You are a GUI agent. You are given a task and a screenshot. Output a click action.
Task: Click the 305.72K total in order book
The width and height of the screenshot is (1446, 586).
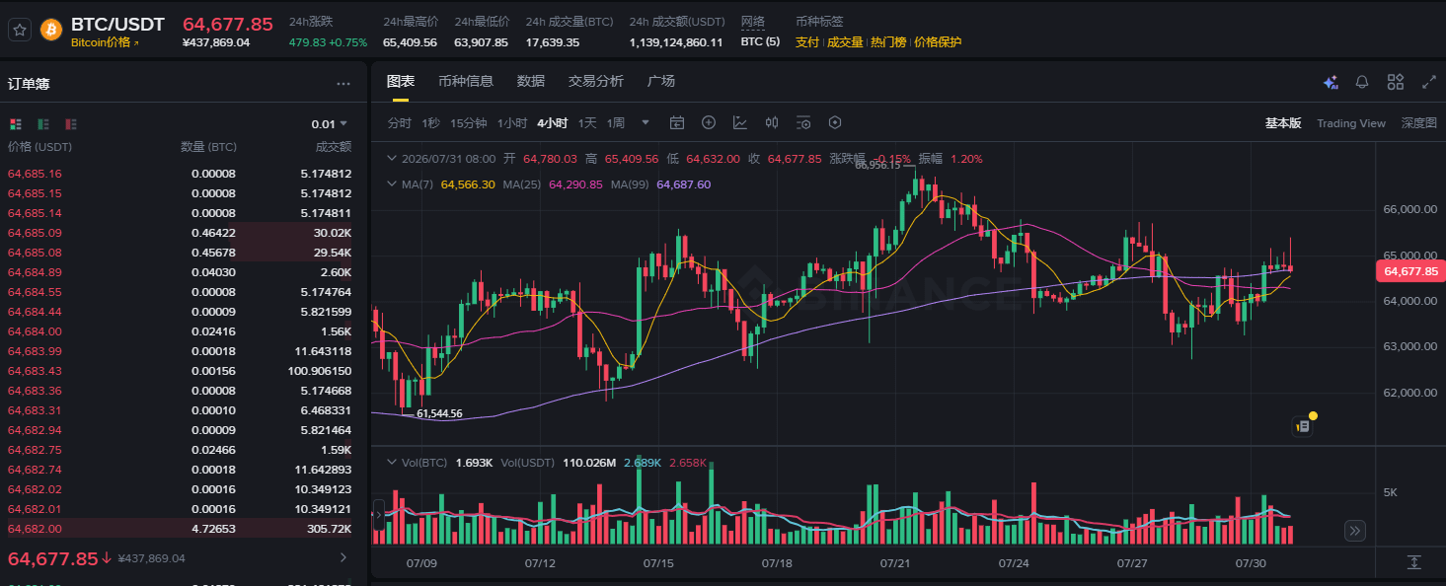[x=330, y=529]
